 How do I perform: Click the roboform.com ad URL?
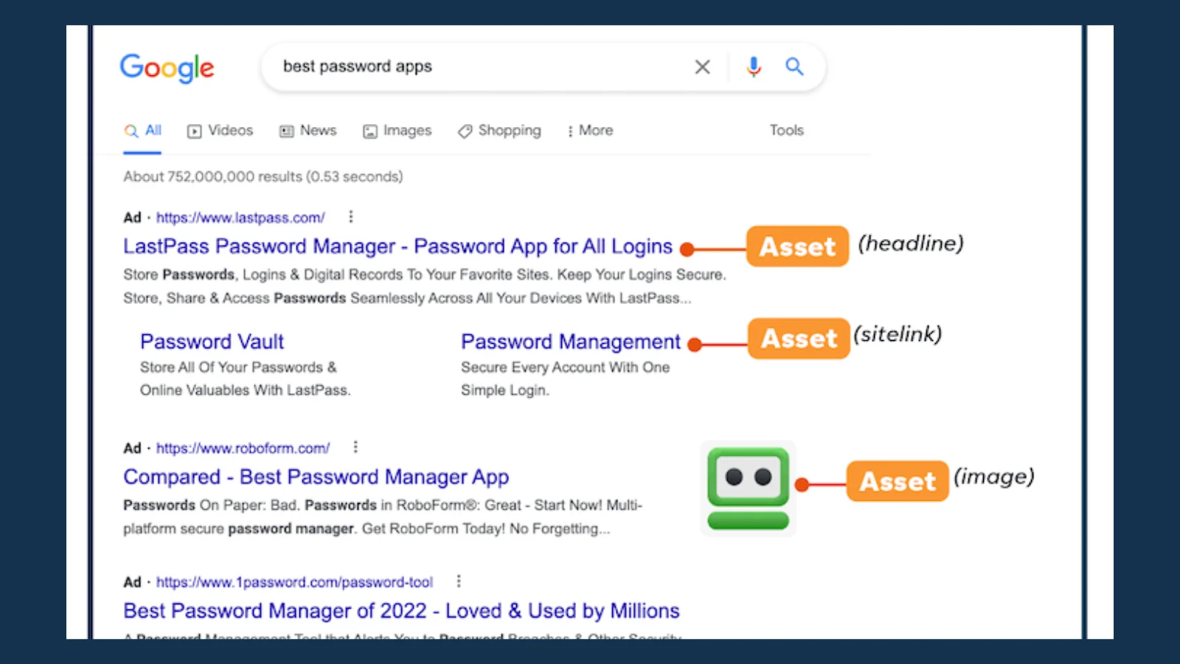pos(243,448)
